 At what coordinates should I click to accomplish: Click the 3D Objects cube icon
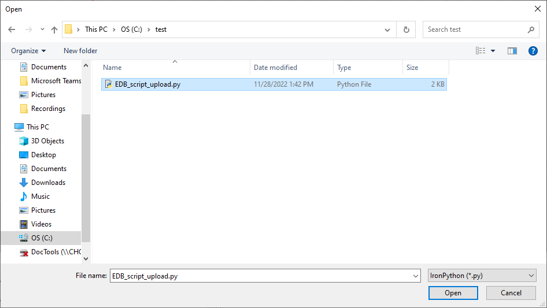coord(24,141)
